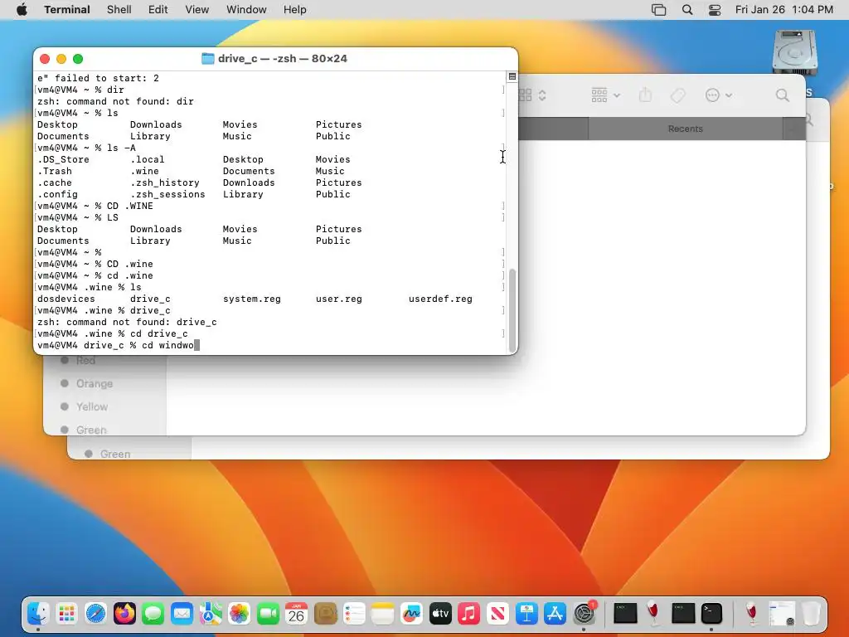This screenshot has width=849, height=637.
Task: Open App Store from the Dock
Action: click(555, 614)
